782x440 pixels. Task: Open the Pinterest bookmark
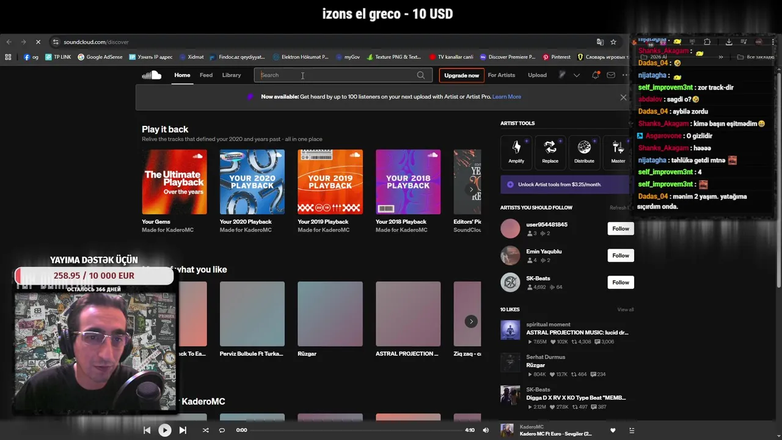click(x=557, y=57)
